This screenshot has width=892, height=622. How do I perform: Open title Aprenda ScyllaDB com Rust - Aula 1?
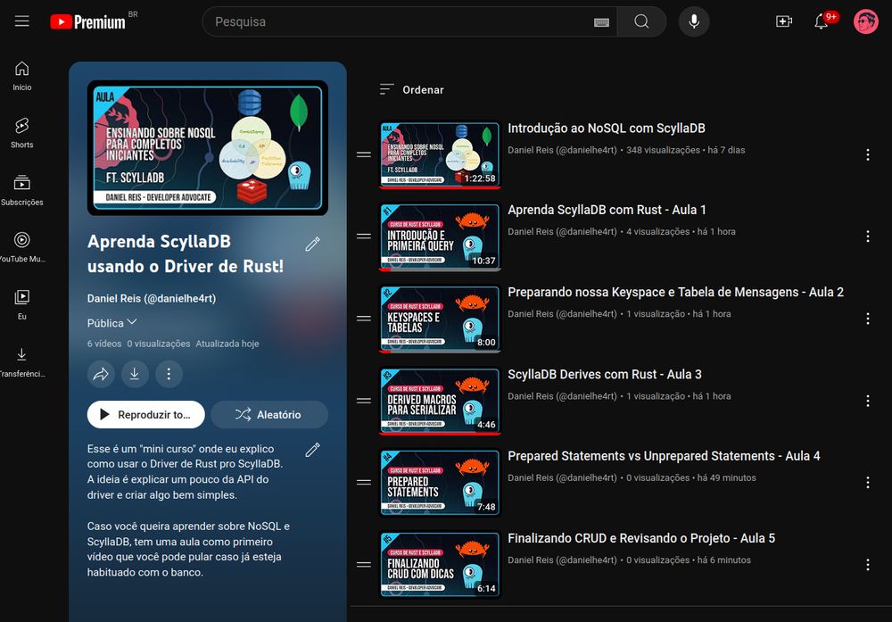[607, 210]
